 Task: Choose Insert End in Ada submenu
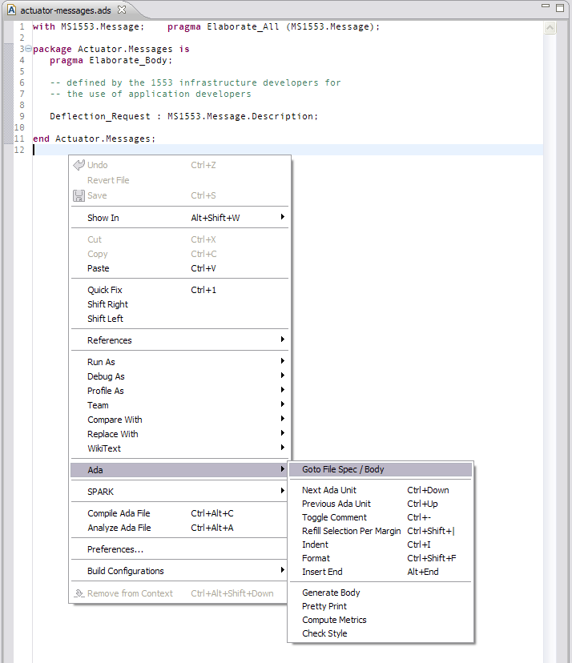coord(381,571)
